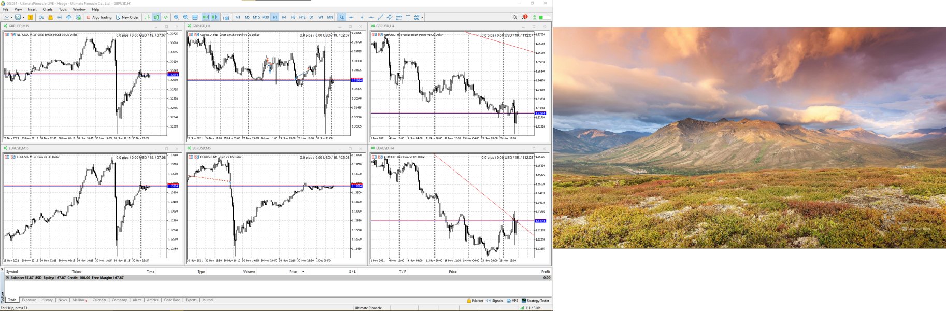
Task: Open the File menu
Action: click(6, 9)
